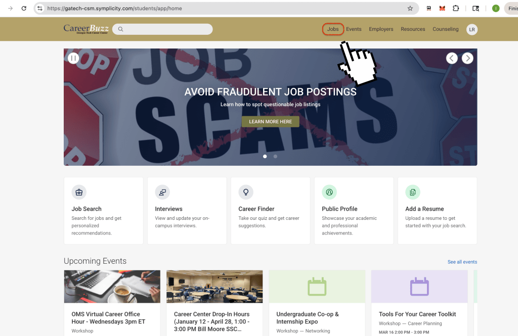The height and width of the screenshot is (336, 518).
Task: Focus the CareerBuzz search field
Action: 162,29
